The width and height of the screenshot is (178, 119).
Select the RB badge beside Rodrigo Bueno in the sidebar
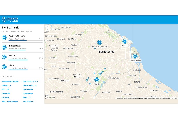pos(4,47)
